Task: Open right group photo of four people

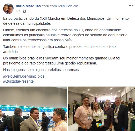Action: pos(102,109)
